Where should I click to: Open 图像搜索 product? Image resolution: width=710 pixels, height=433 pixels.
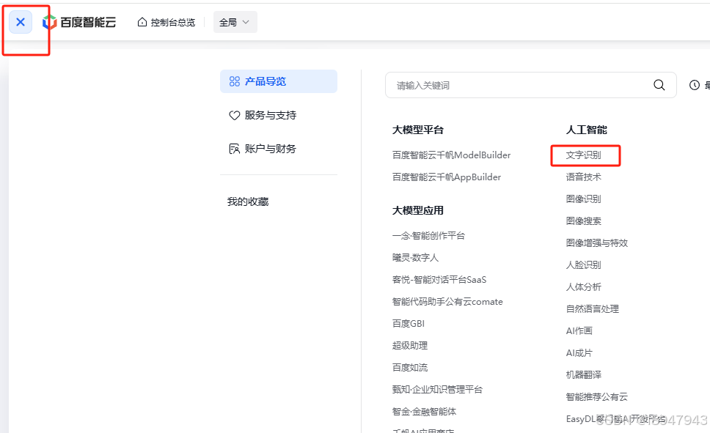point(584,221)
